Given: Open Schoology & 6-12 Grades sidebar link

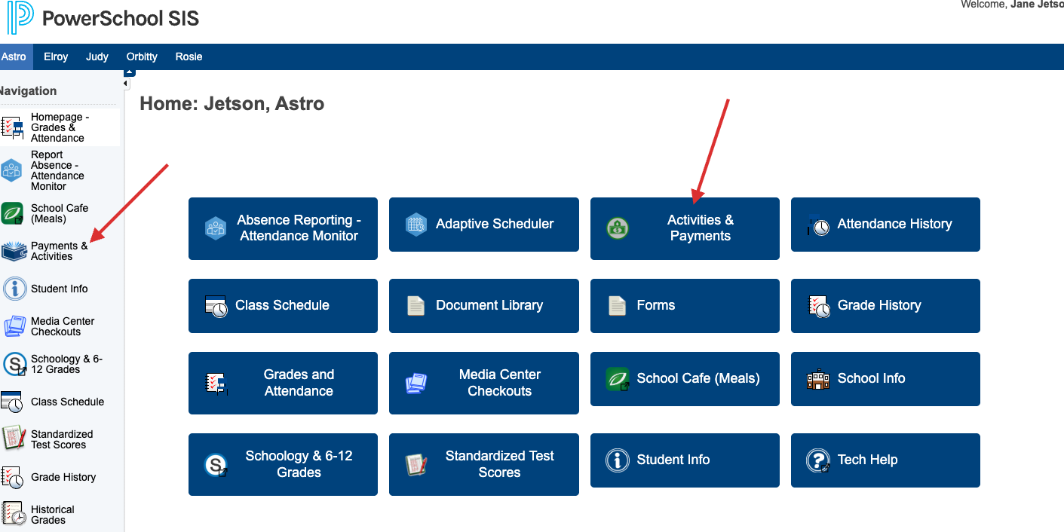Looking at the screenshot, I should (66, 364).
